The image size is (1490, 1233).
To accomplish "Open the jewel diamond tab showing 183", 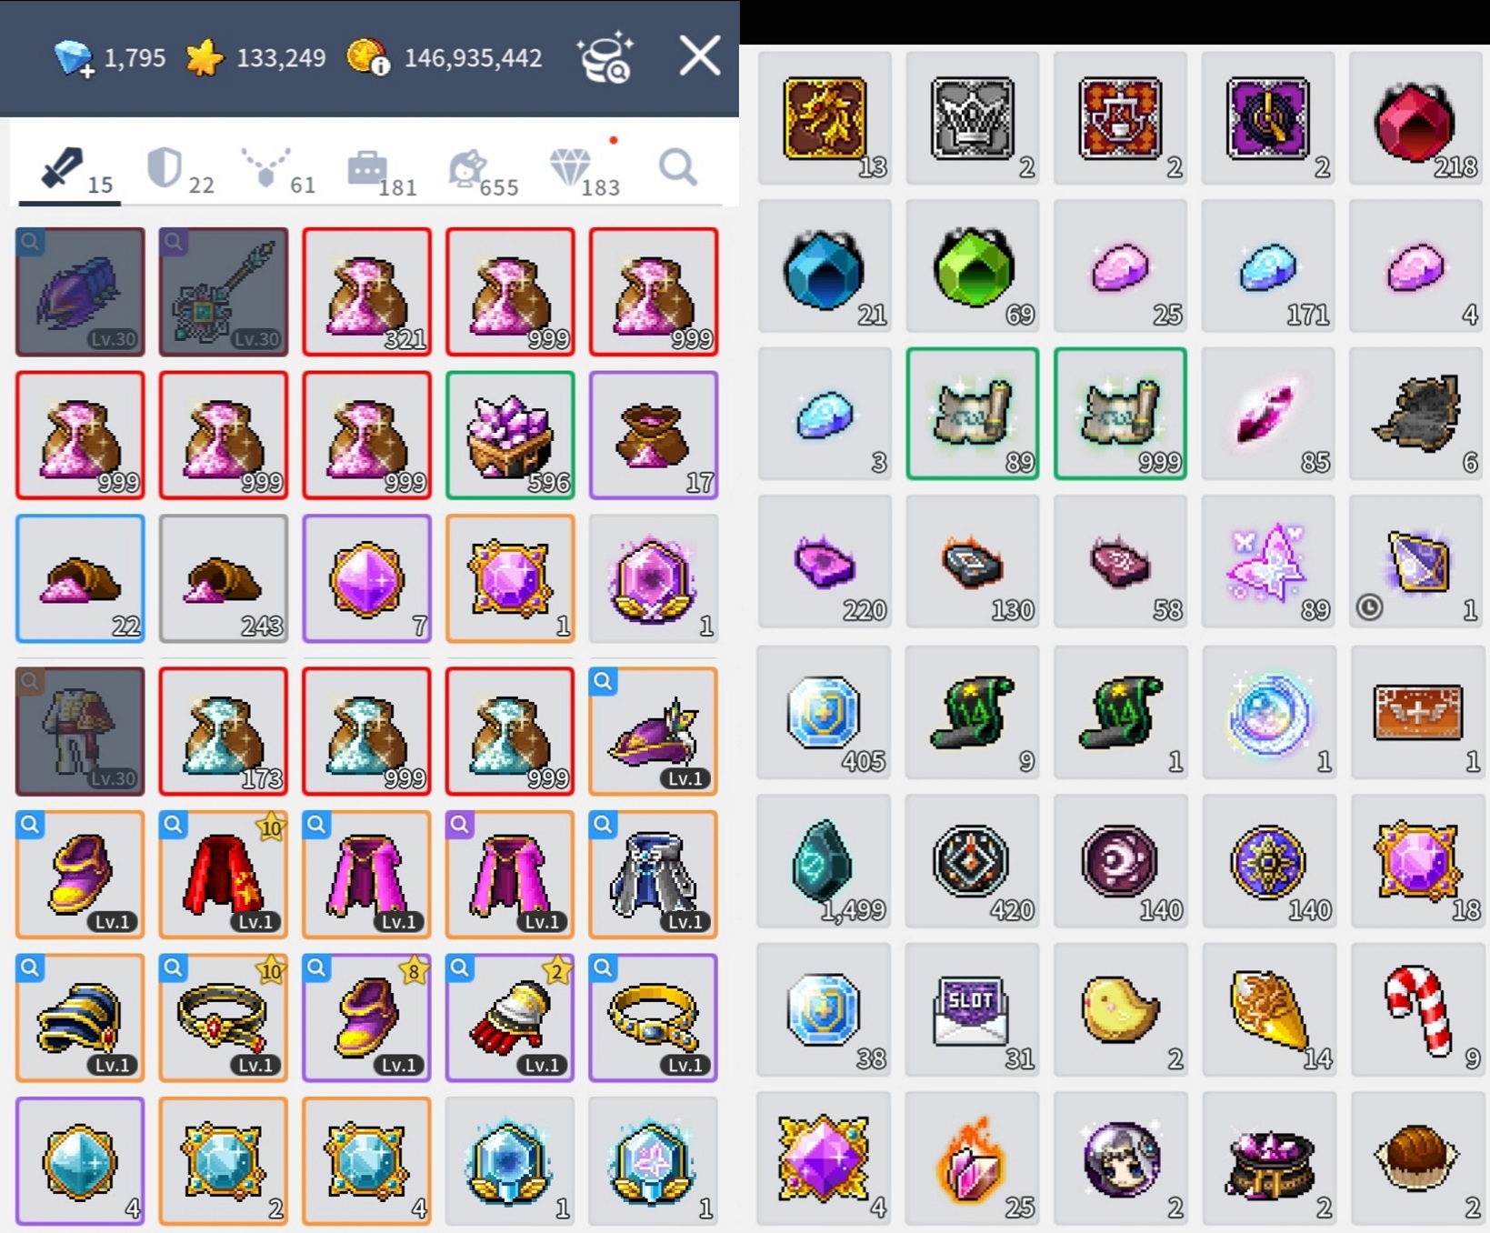I will pos(584,170).
